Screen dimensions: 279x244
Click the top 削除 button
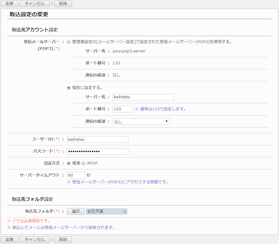click(63, 4)
